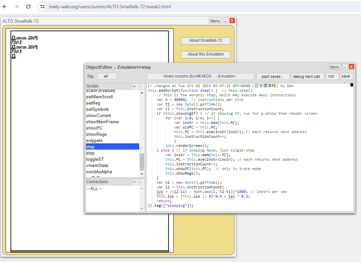Image resolution: width=361 pixels, height=262 pixels.
Task: Select stop script
Action: coord(112,153)
